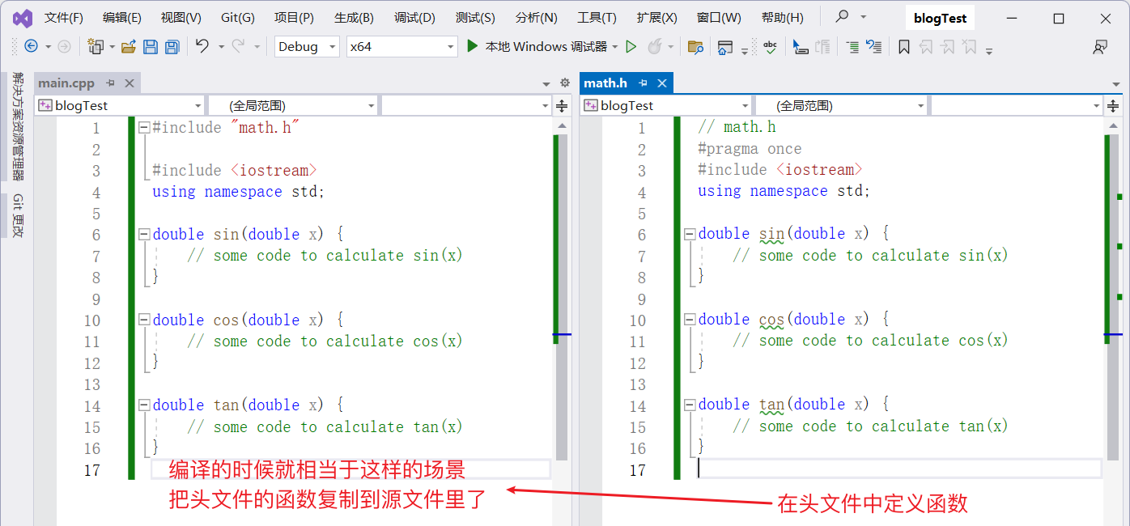Open the blogTest project dropdown in main.cpp
The height and width of the screenshot is (526, 1130).
click(x=120, y=105)
